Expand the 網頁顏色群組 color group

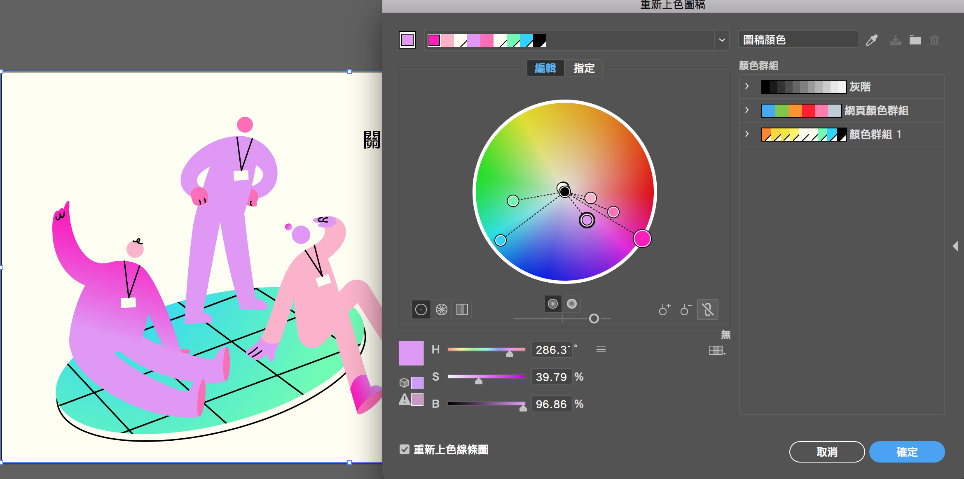coord(747,110)
